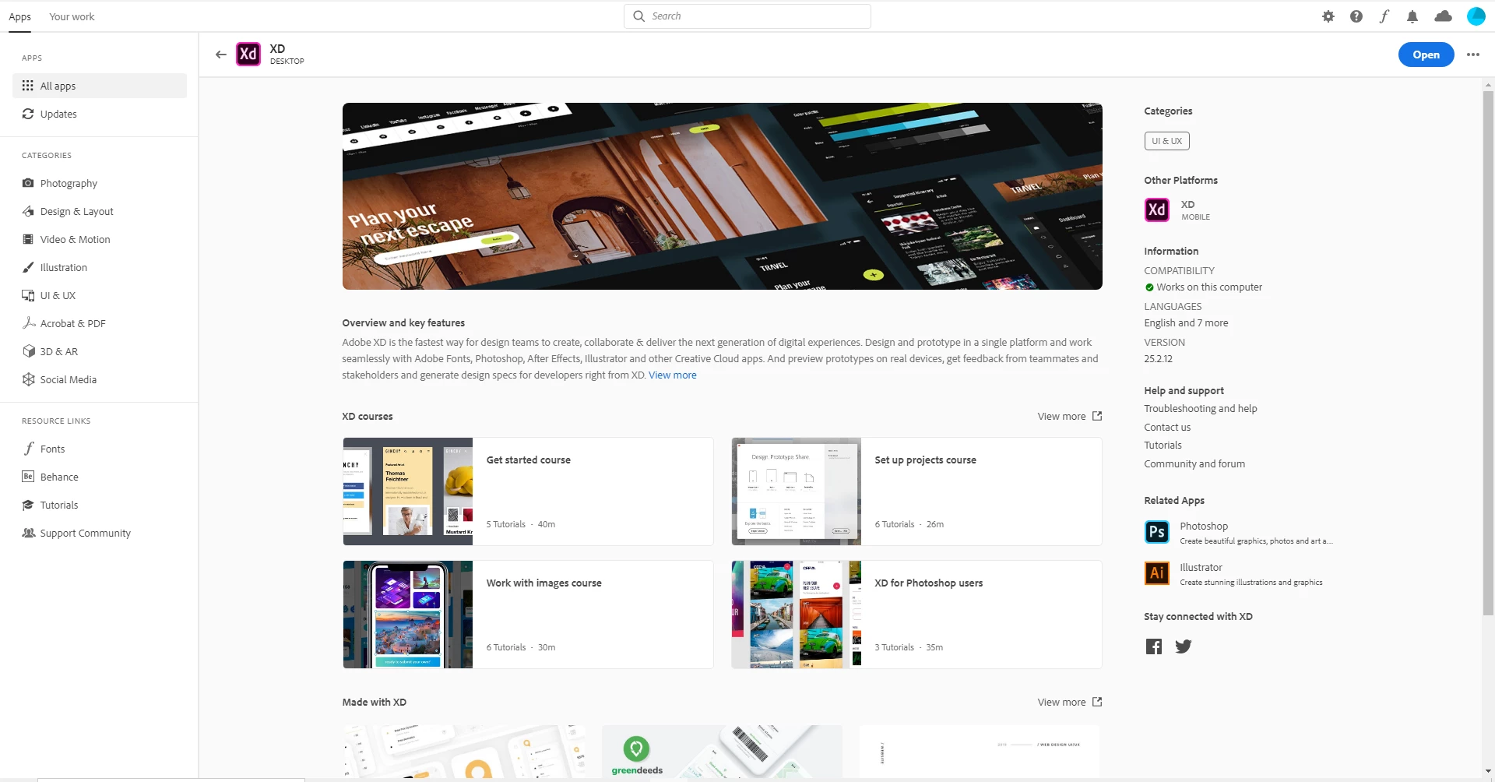Open the Community and forum link
The image size is (1495, 782).
click(x=1194, y=464)
